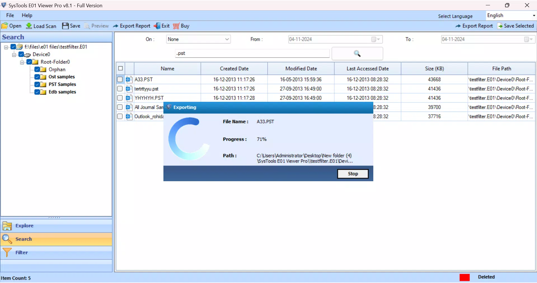Click the 43668 size cell
537x283 pixels.
pos(434,79)
